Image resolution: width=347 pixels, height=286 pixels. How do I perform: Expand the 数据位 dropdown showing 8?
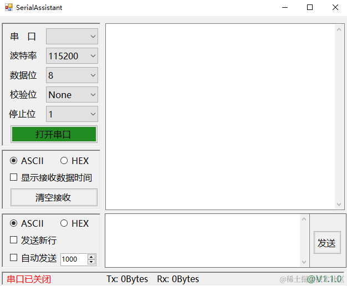coord(72,75)
